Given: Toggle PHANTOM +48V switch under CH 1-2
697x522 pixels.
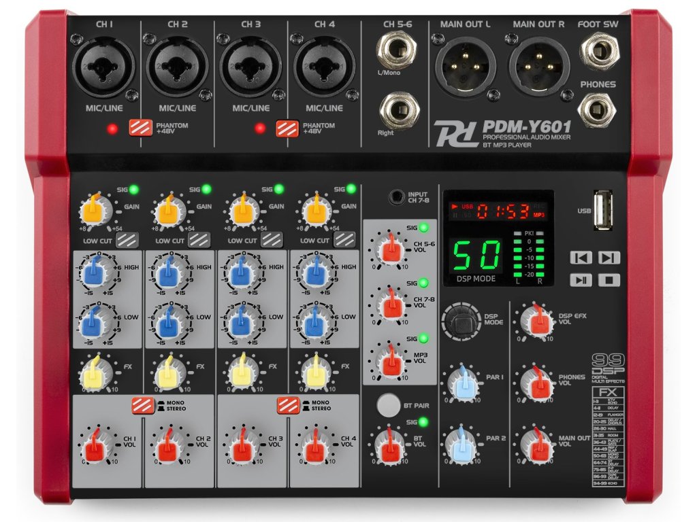Looking at the screenshot, I should [x=141, y=128].
